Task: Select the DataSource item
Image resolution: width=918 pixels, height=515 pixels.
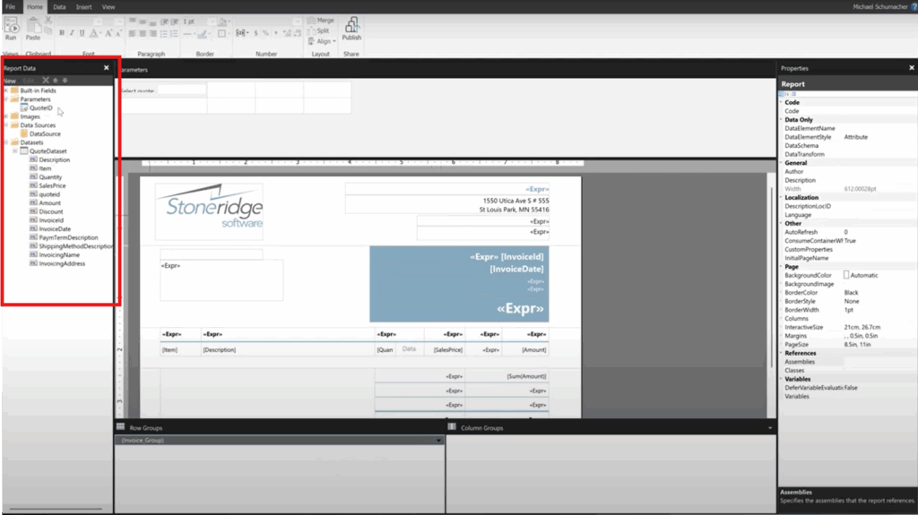Action: [x=45, y=134]
